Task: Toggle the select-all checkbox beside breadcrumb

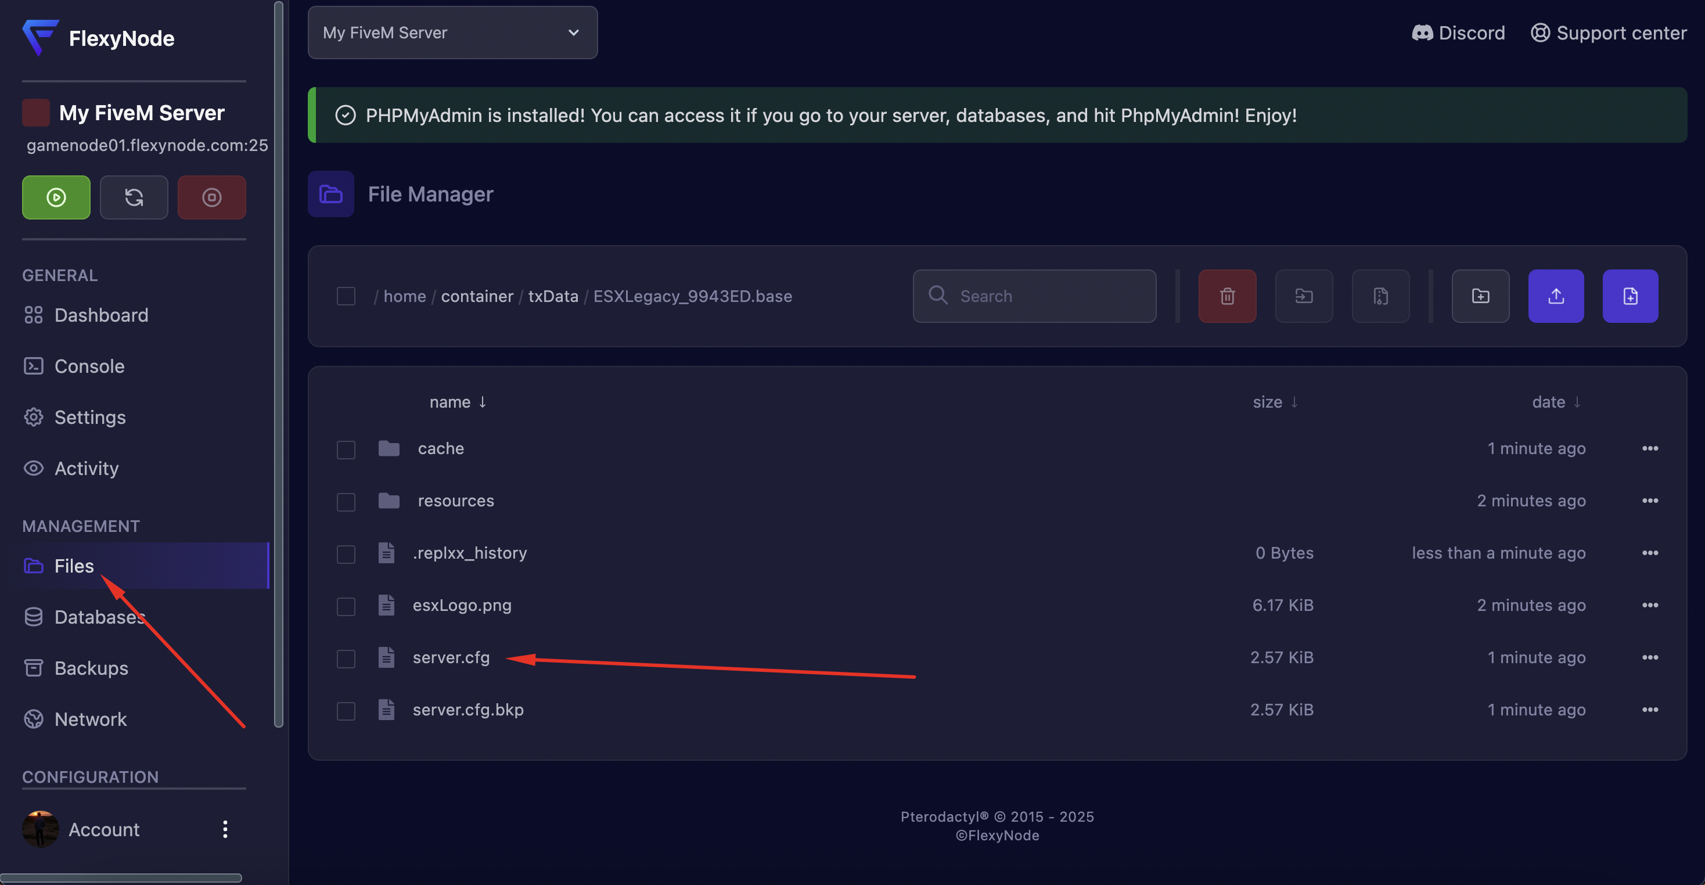Action: click(346, 296)
